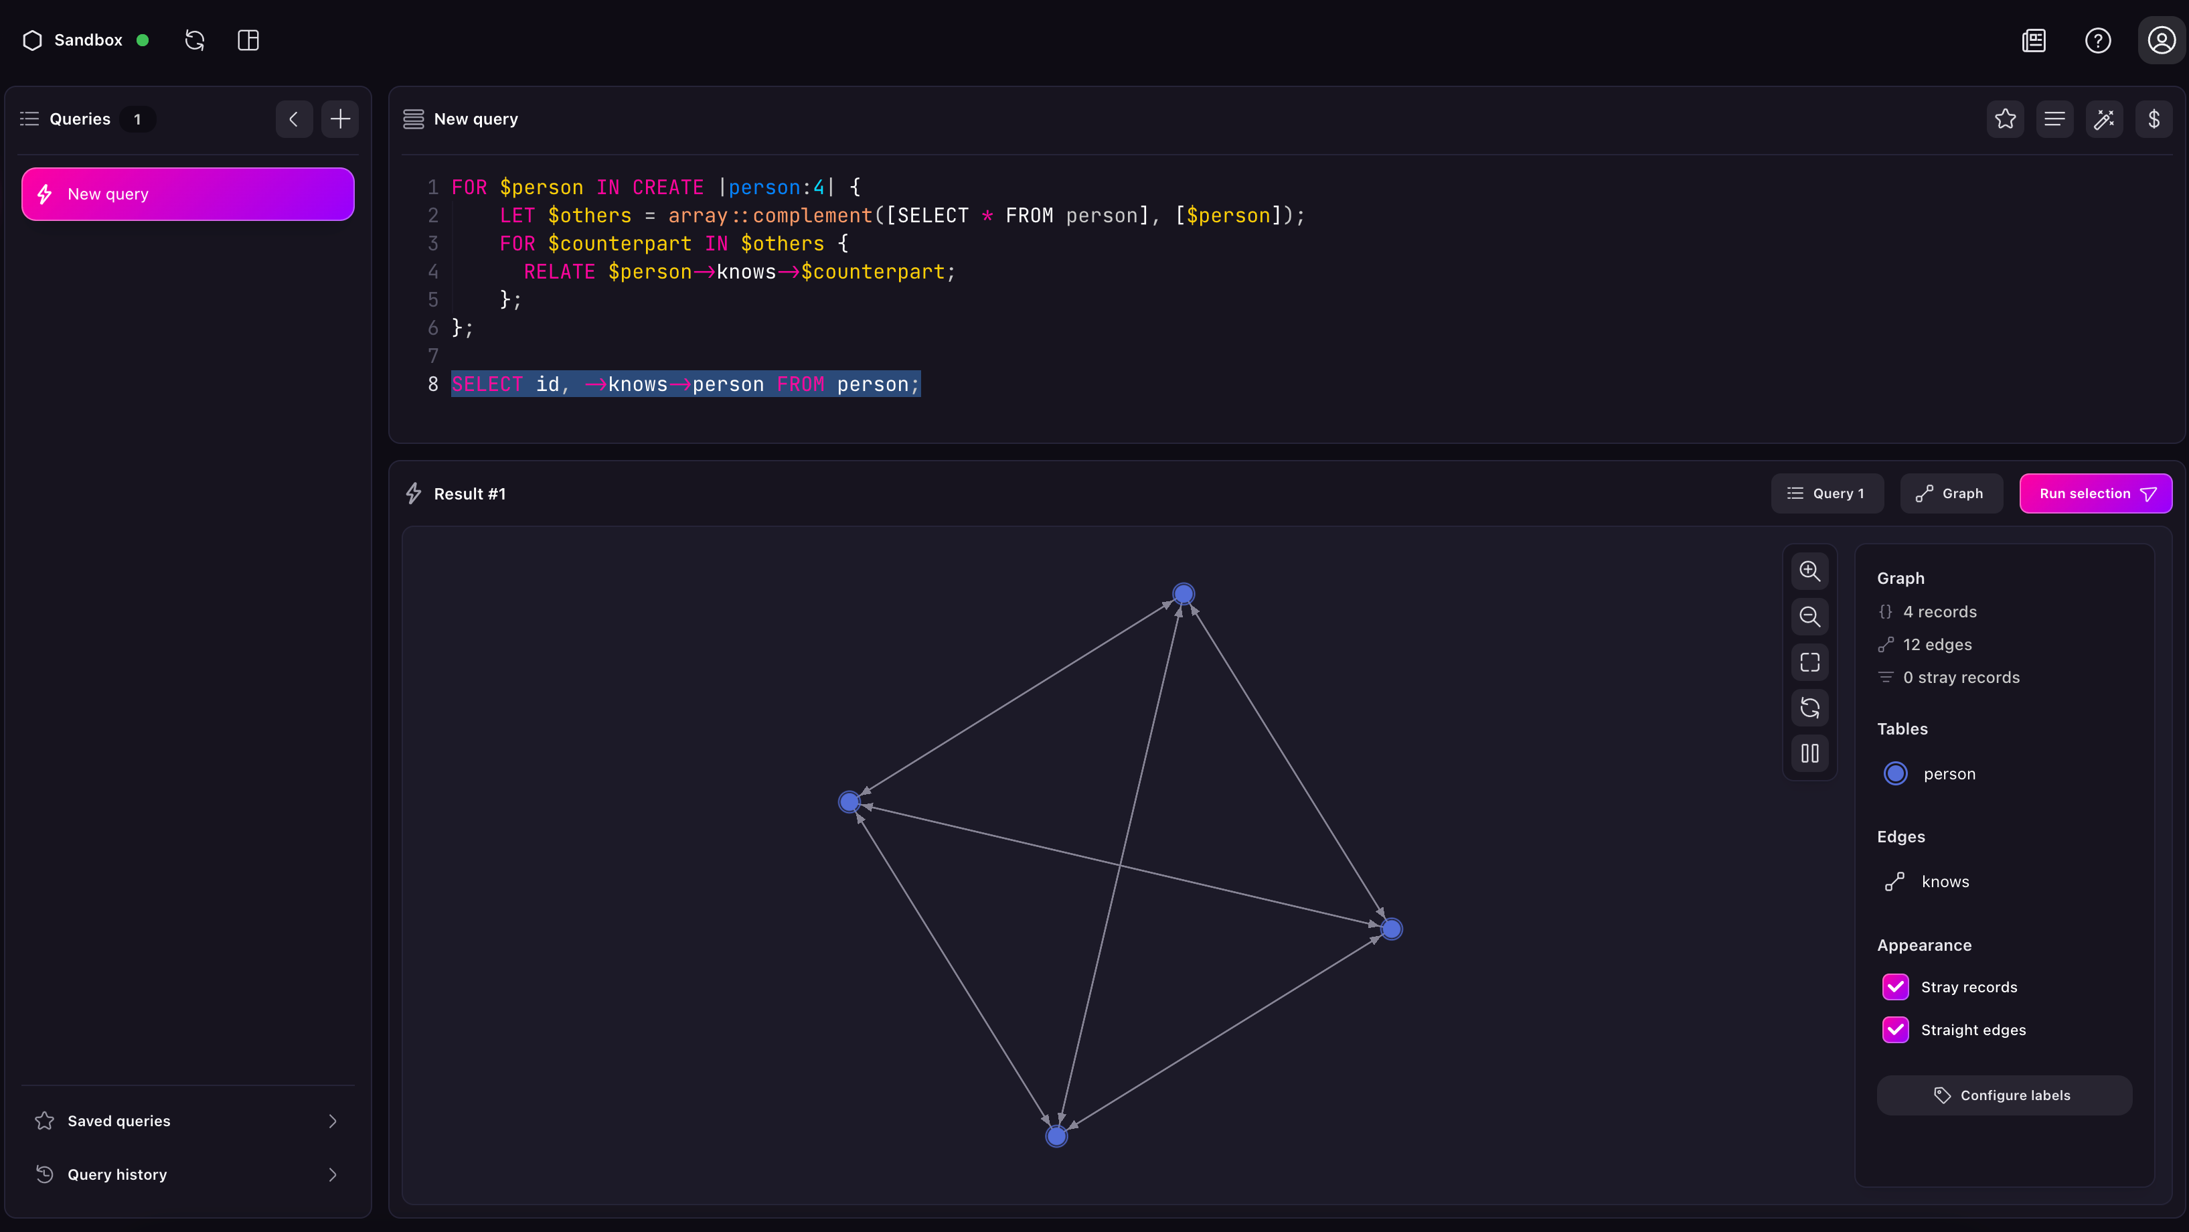This screenshot has height=1232, width=2189.
Task: Place cursor in the SELECT query line 8
Action: click(685, 384)
